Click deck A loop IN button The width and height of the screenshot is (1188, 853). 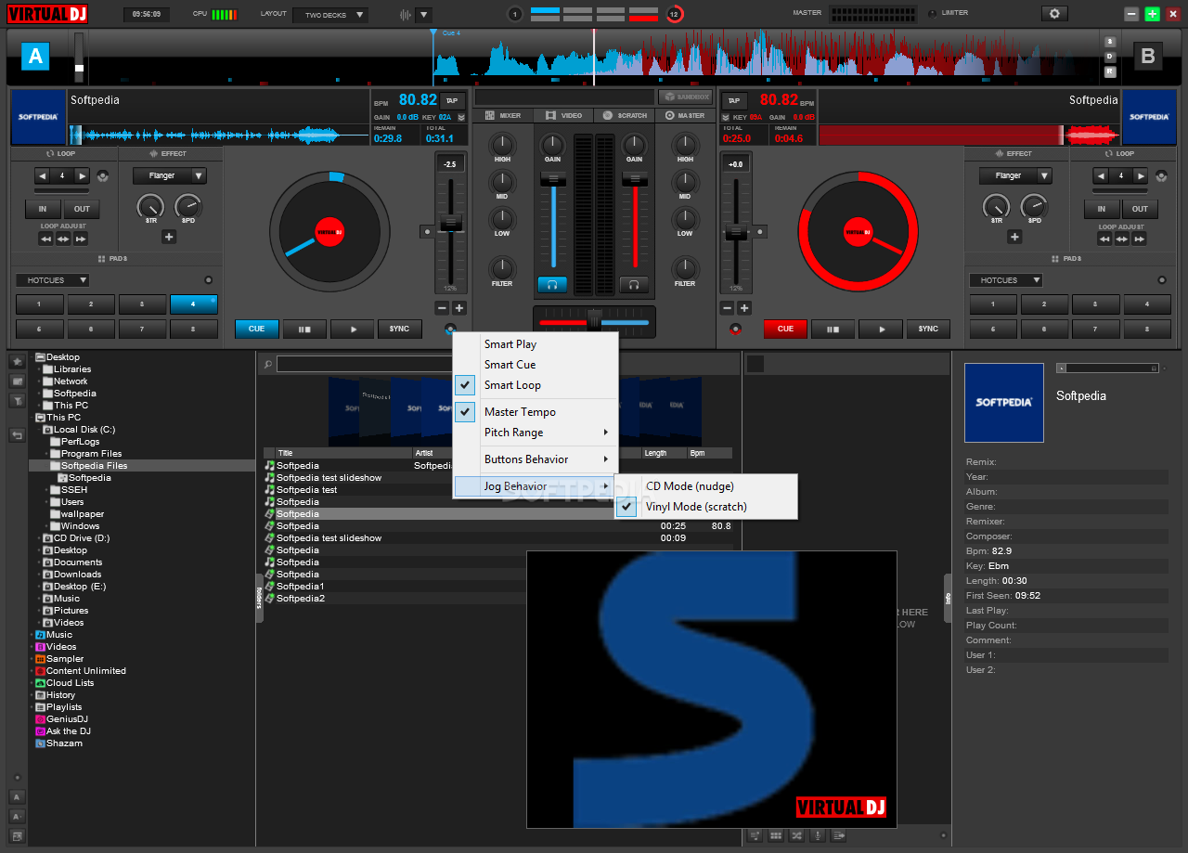[x=43, y=209]
